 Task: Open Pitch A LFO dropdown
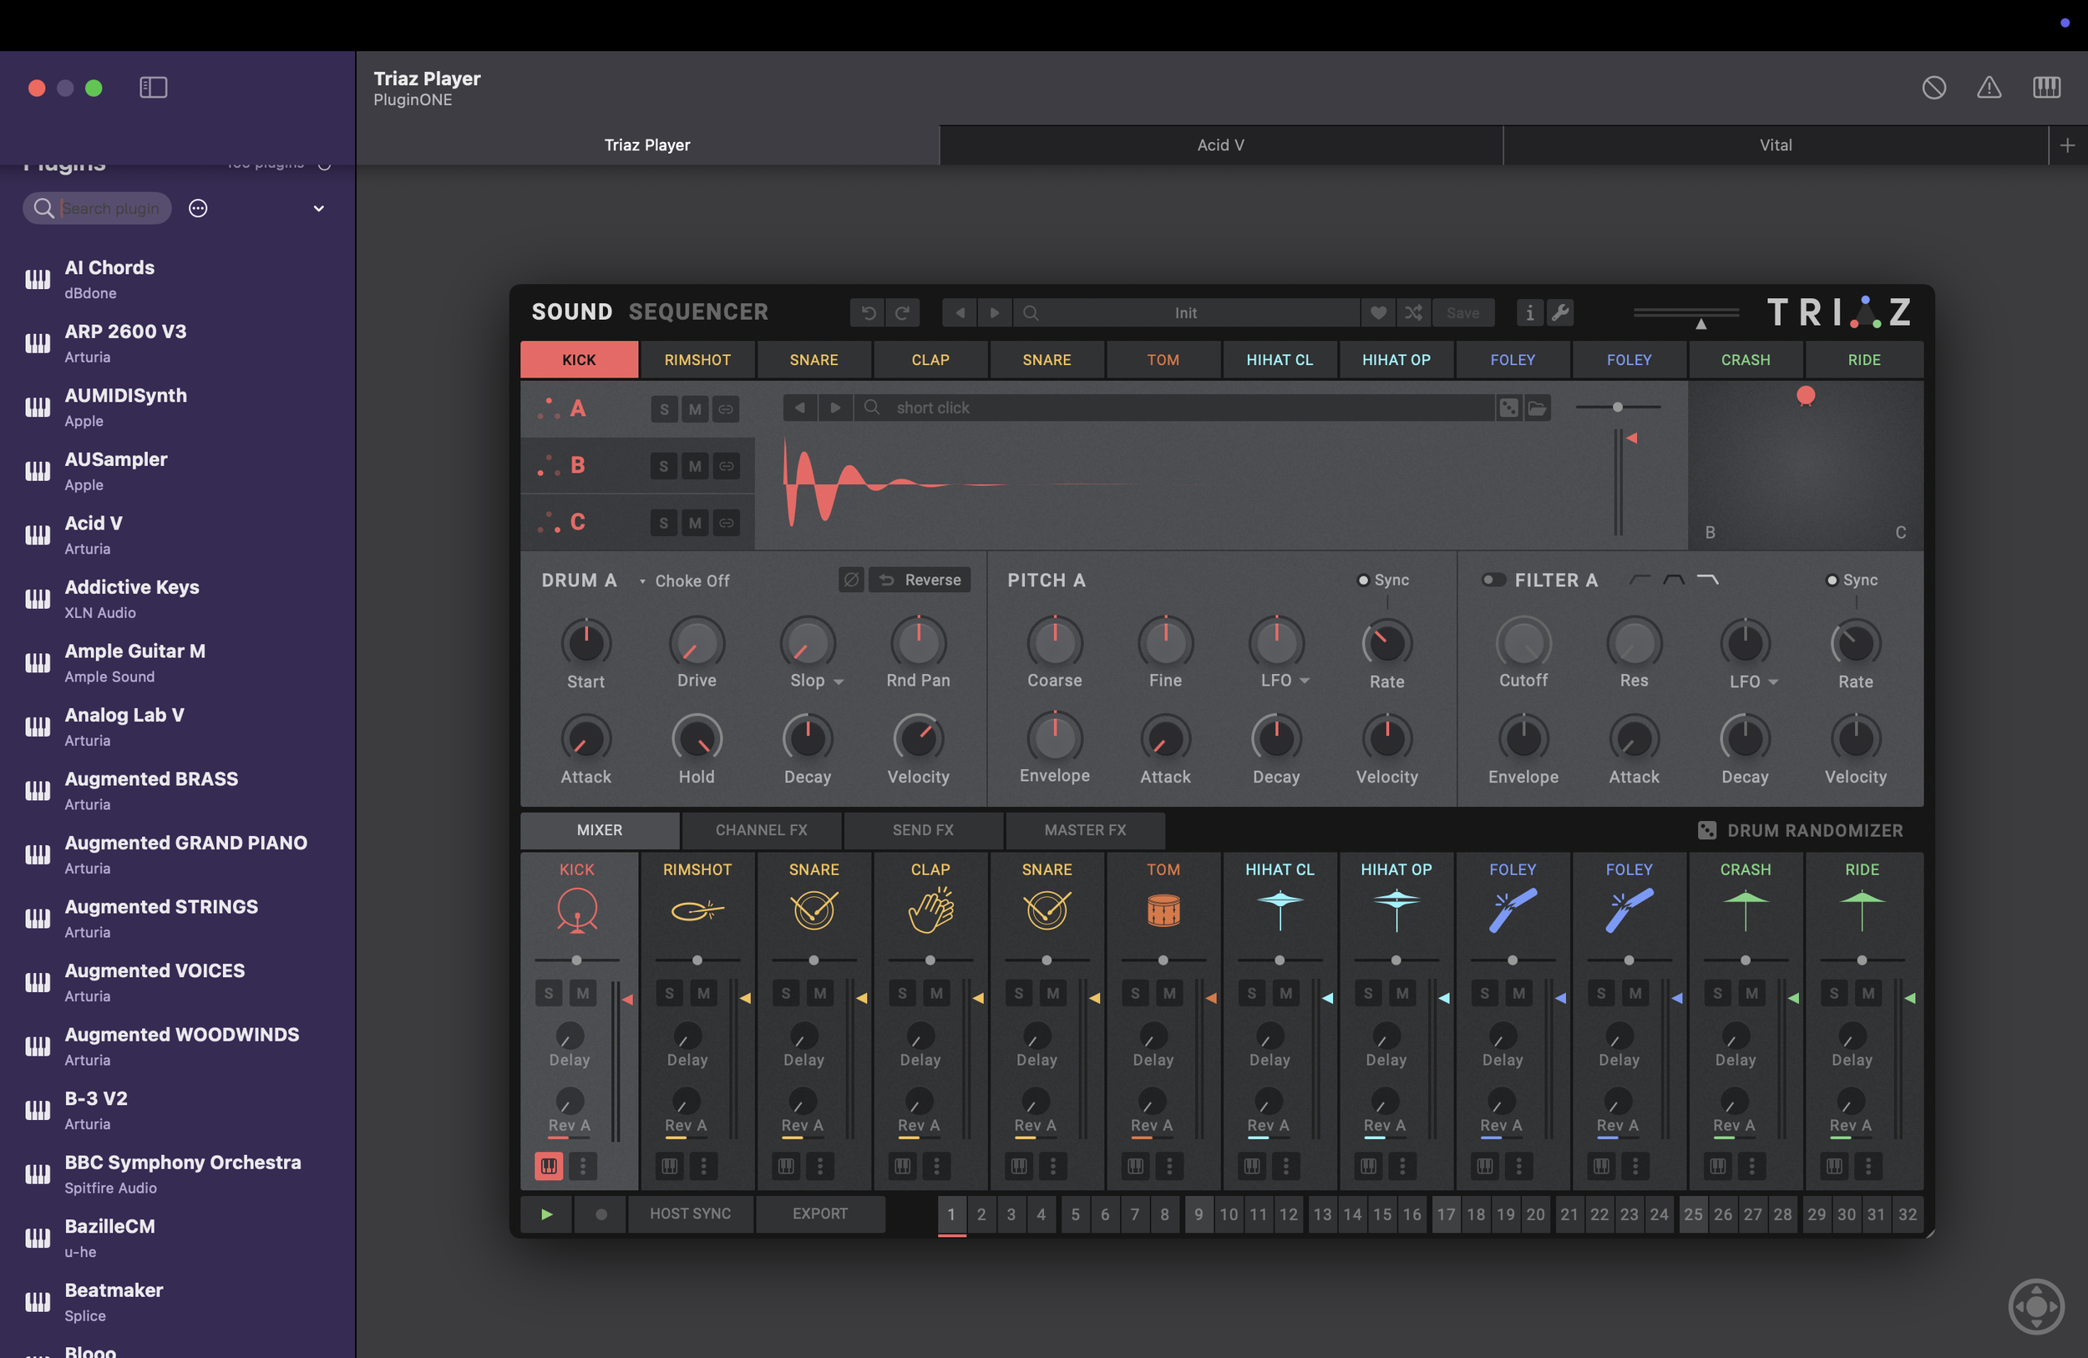click(x=1305, y=681)
